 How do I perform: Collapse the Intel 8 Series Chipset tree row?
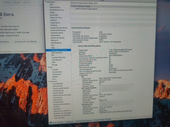coord(72,6)
